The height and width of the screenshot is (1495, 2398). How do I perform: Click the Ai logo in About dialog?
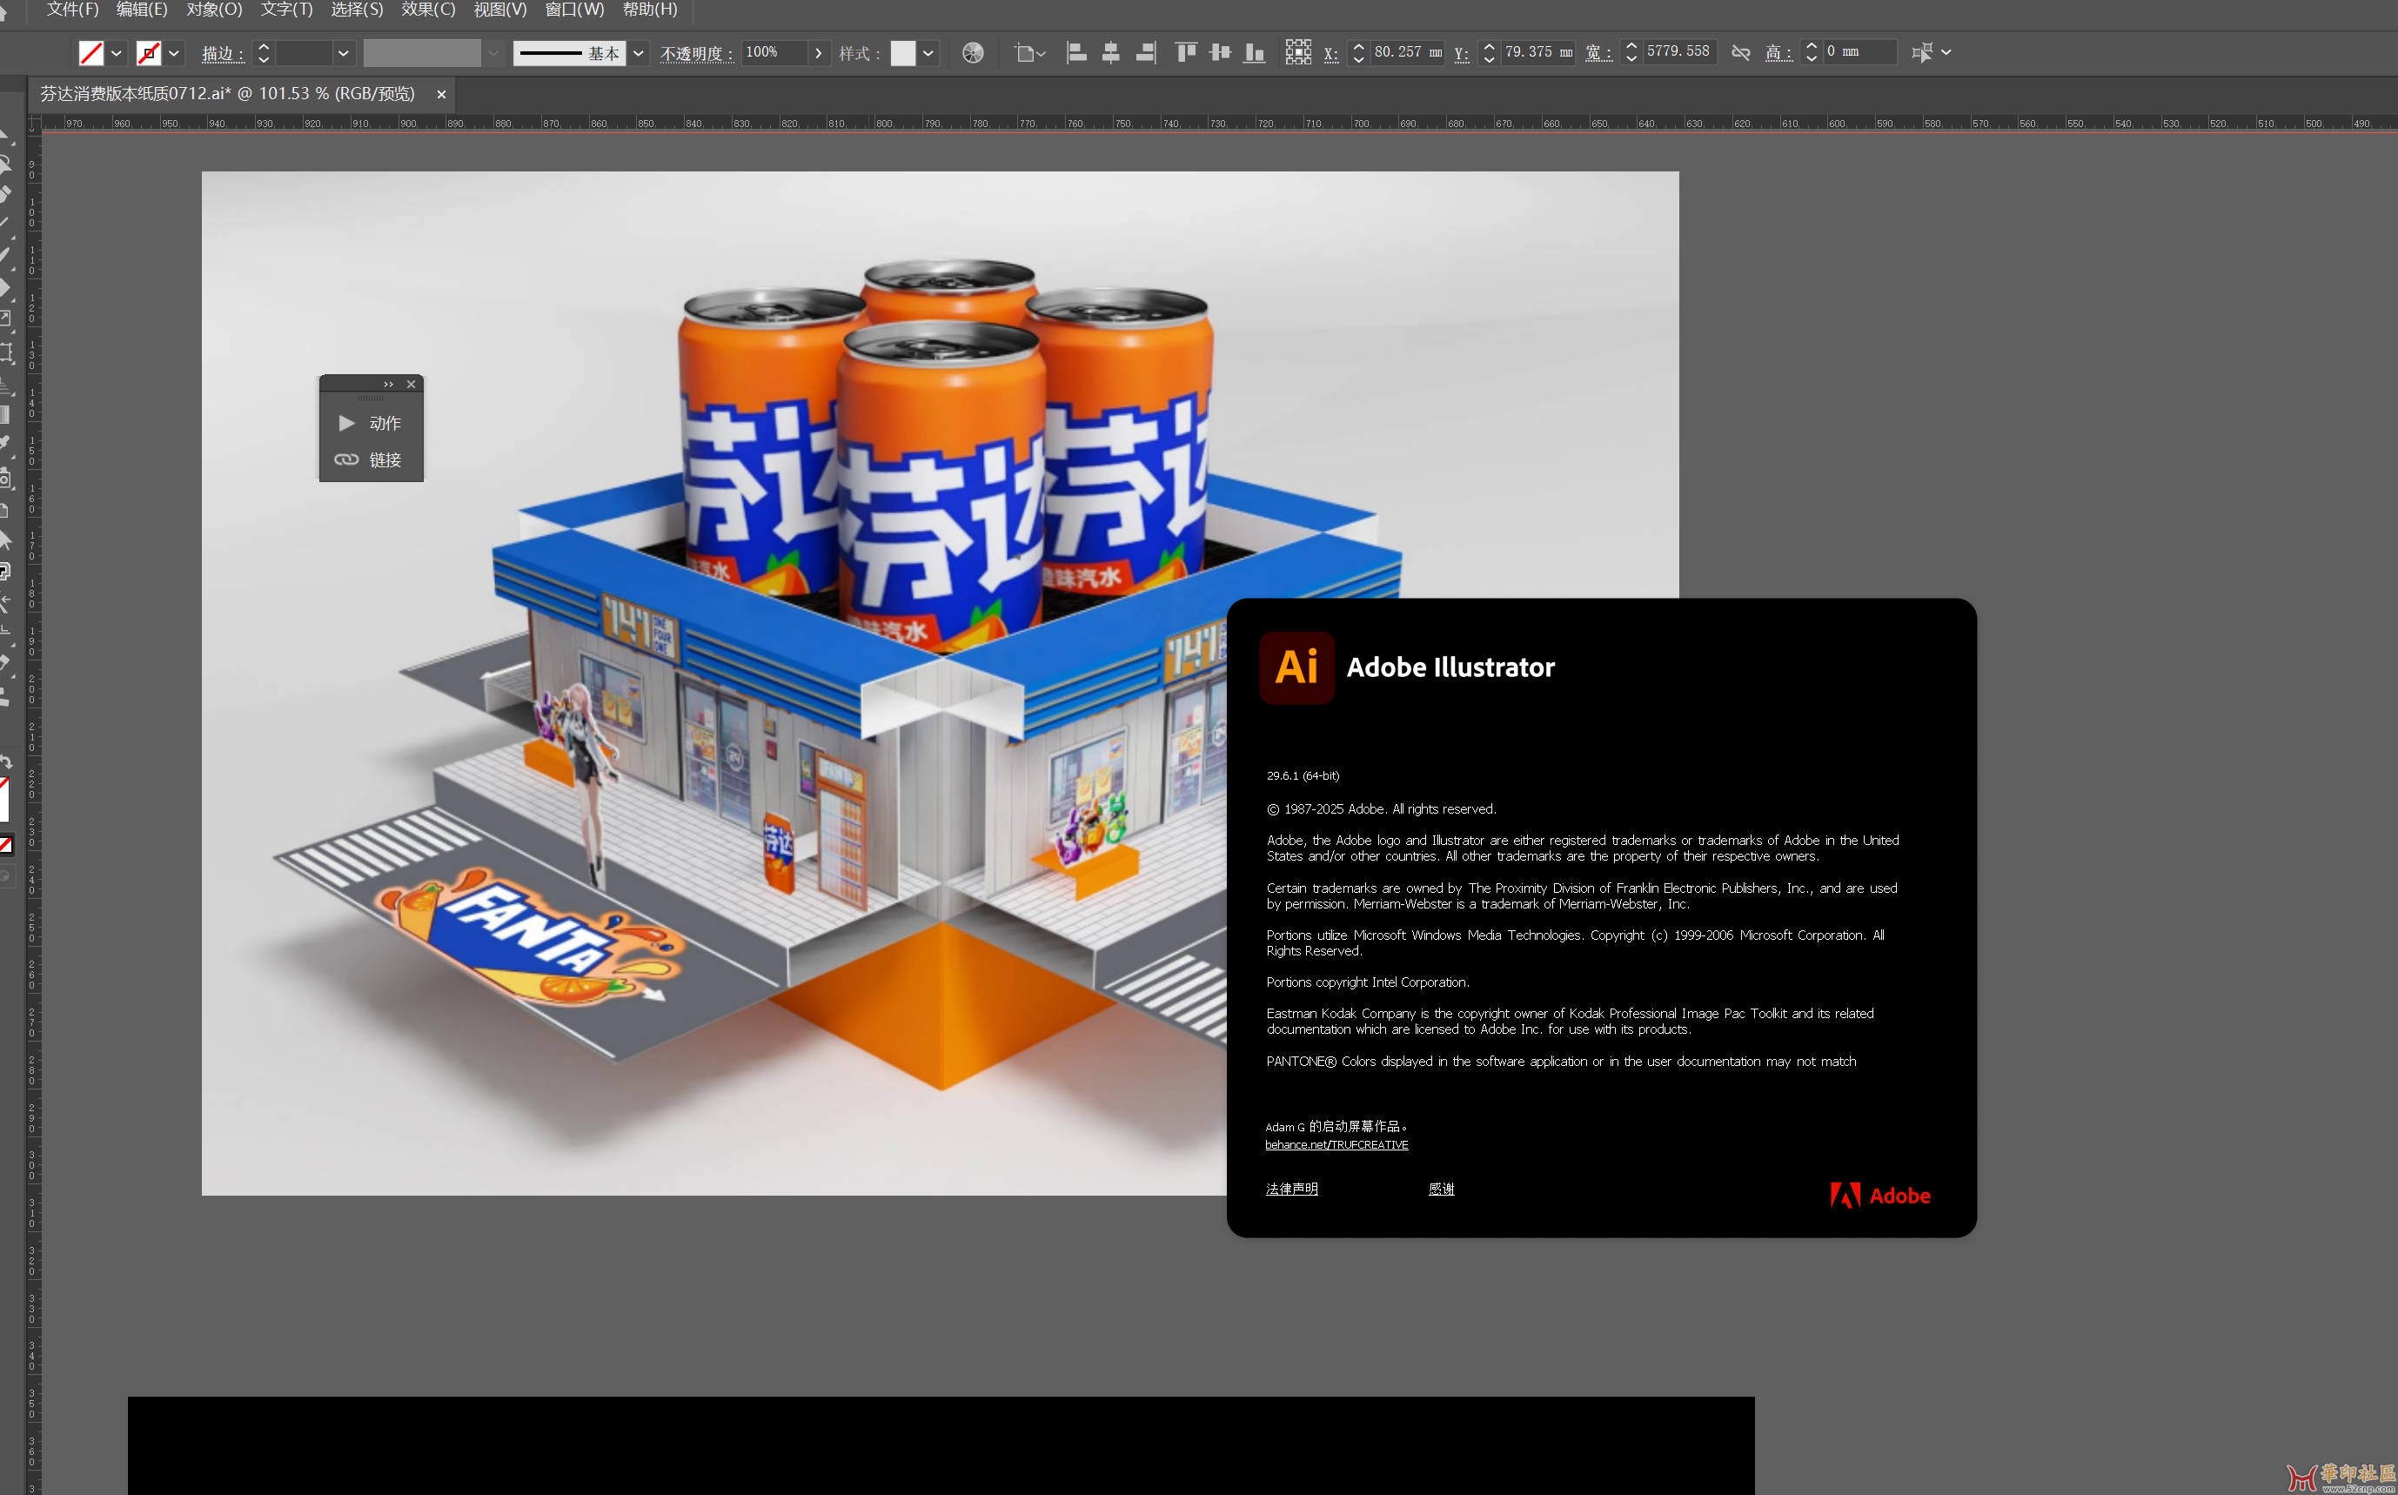click(1296, 667)
